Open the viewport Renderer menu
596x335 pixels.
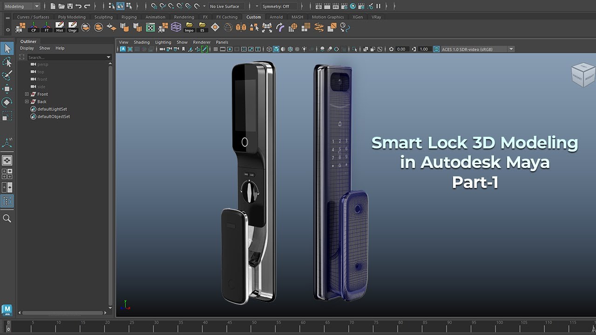pyautogui.click(x=202, y=42)
